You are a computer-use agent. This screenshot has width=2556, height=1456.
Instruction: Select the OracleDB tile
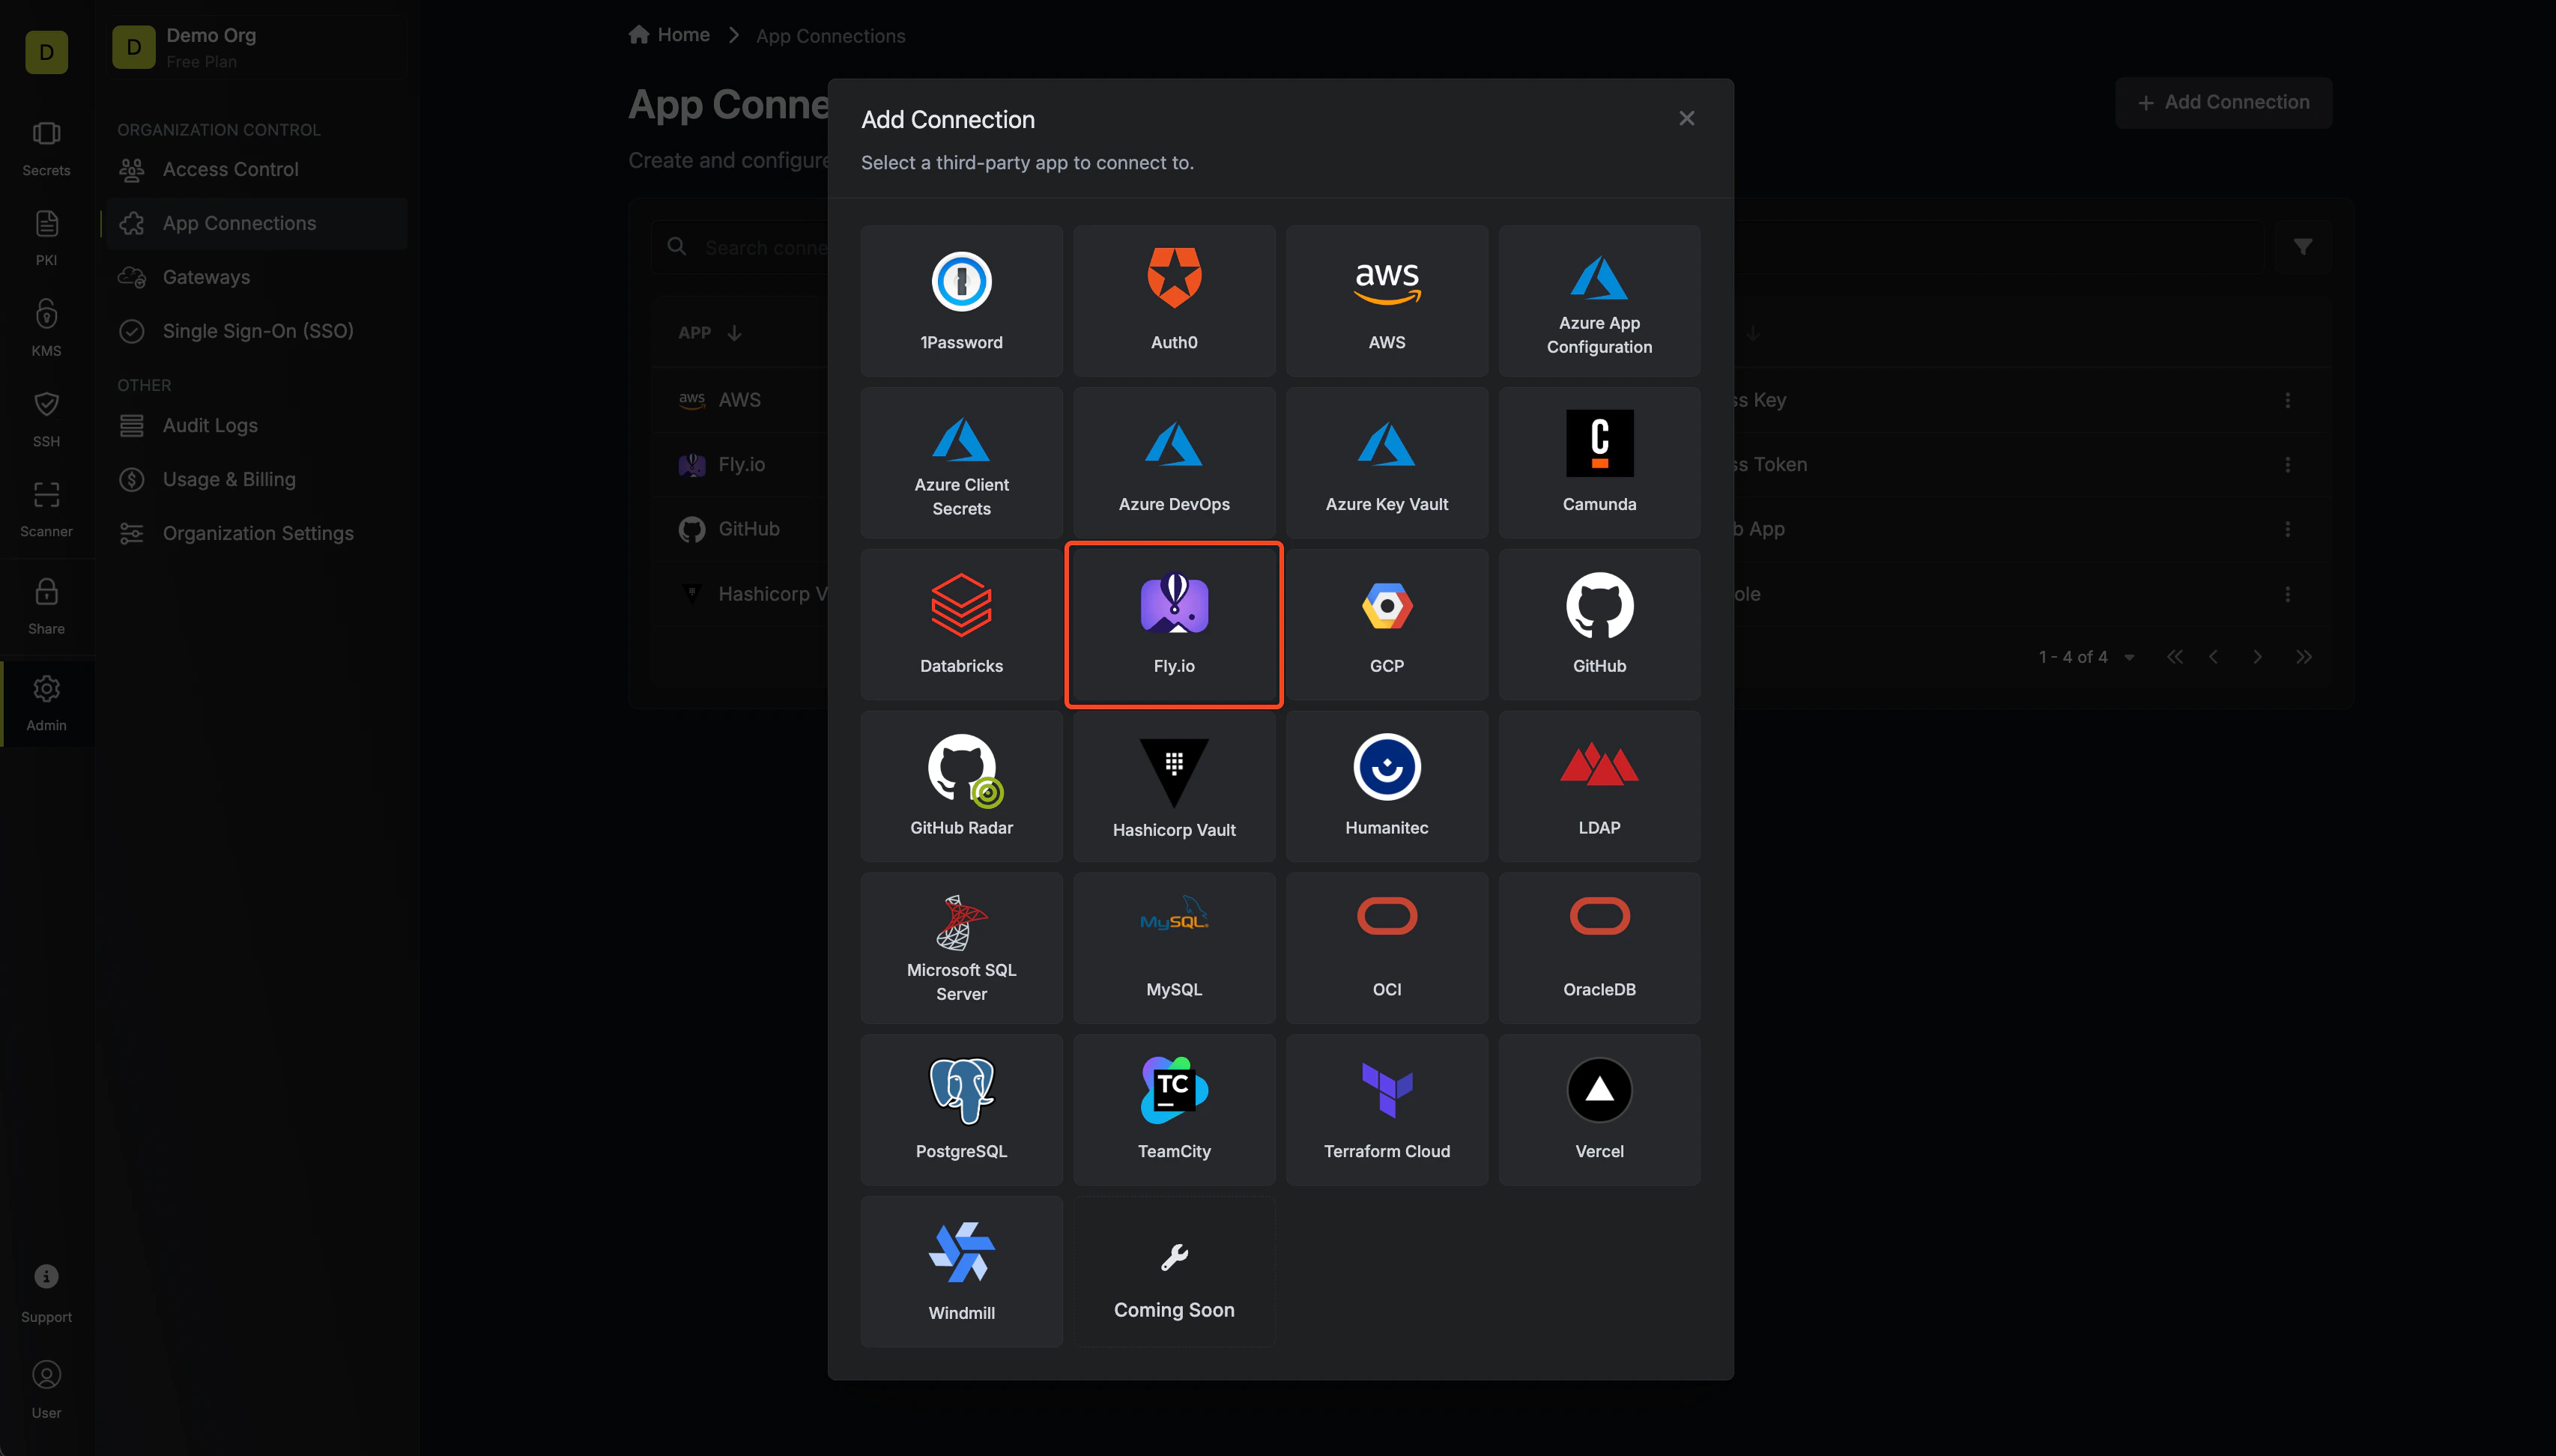click(1599, 948)
